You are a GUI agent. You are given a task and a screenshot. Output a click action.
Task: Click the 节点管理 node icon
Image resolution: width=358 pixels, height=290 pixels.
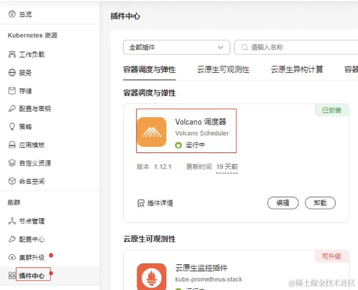(12, 221)
